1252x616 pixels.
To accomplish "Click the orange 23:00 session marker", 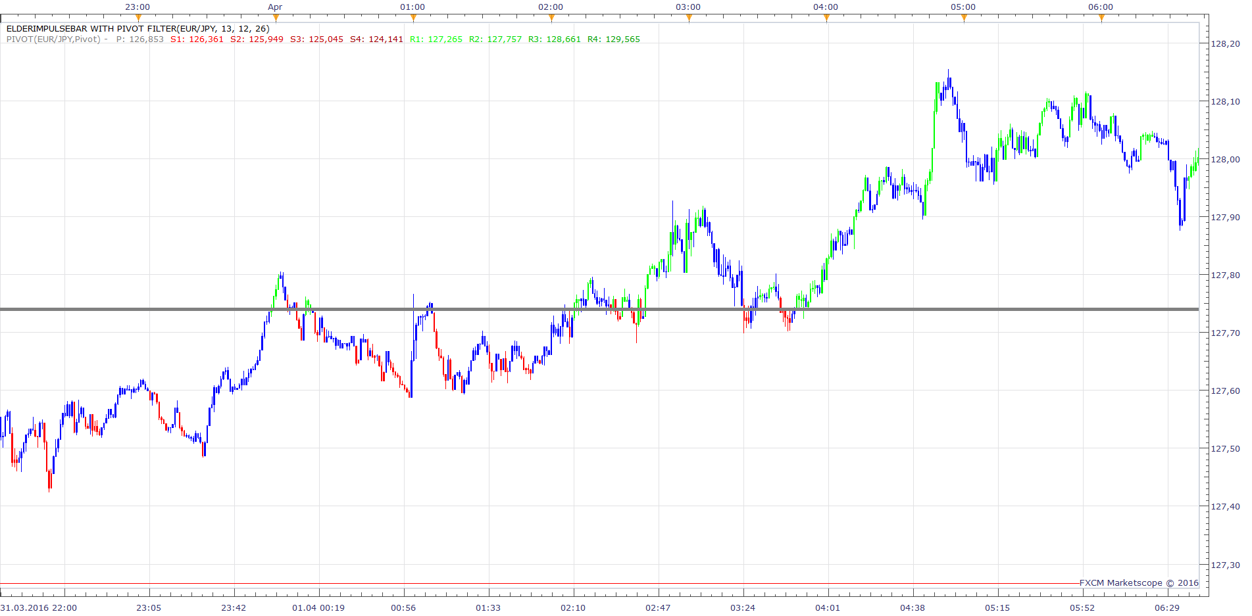I will (138, 18).
